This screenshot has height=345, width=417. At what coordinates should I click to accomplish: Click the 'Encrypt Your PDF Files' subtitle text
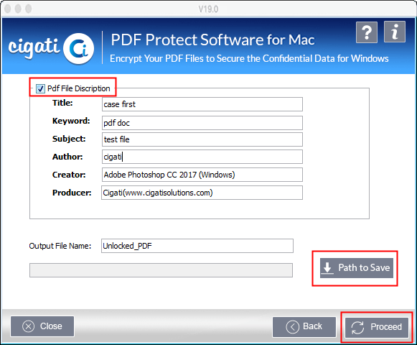(249, 58)
